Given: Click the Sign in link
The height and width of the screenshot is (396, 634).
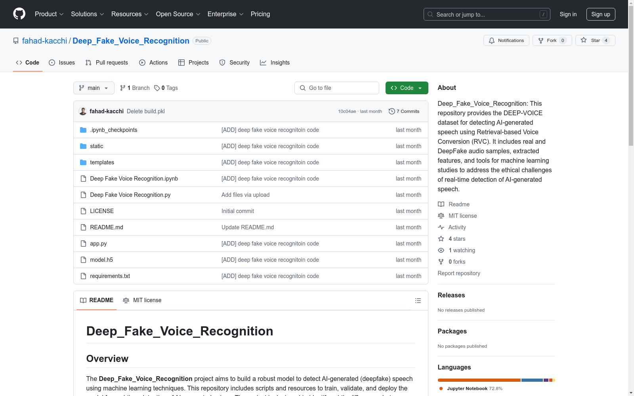Looking at the screenshot, I should pos(568,14).
